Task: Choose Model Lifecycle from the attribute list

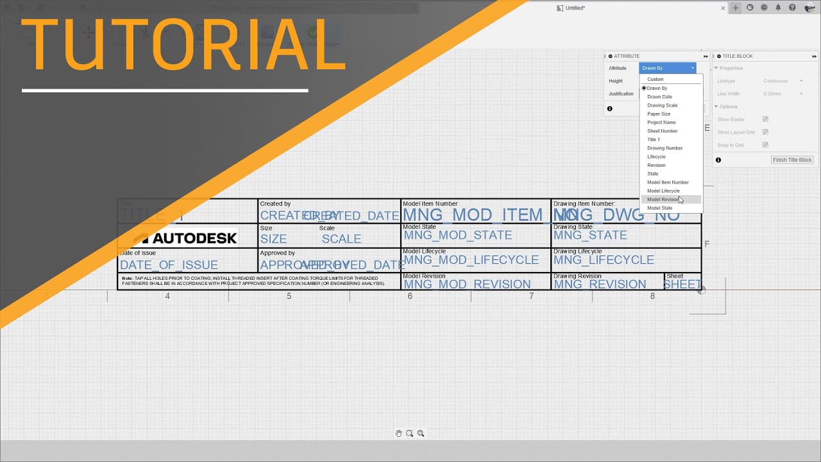Action: click(671, 191)
